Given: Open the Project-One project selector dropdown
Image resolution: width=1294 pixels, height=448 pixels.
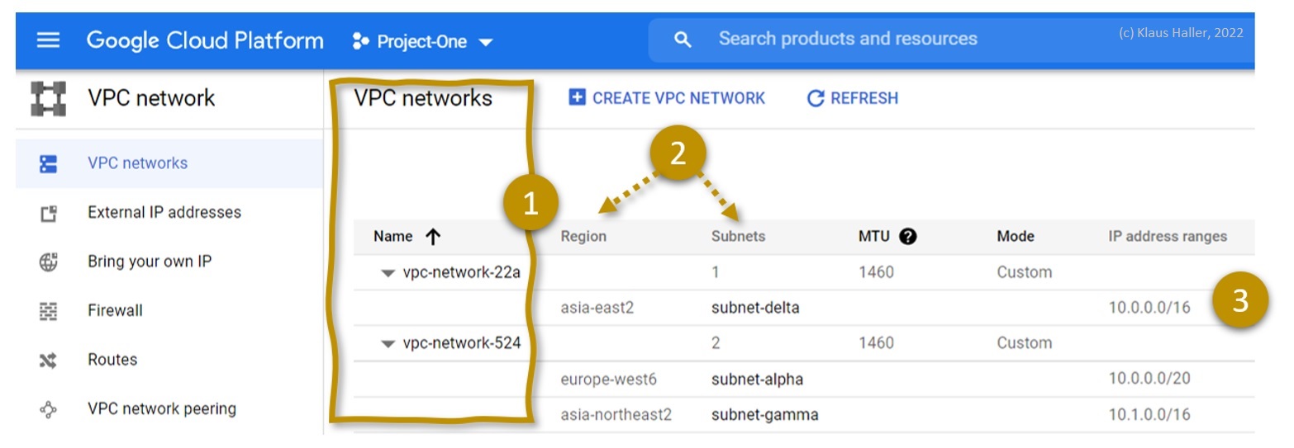Looking at the screenshot, I should (x=422, y=41).
